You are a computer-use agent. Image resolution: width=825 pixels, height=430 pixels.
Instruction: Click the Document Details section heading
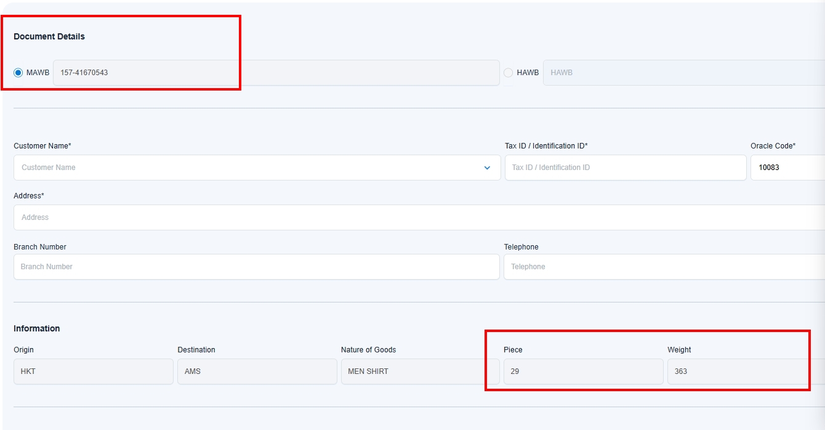pos(49,36)
